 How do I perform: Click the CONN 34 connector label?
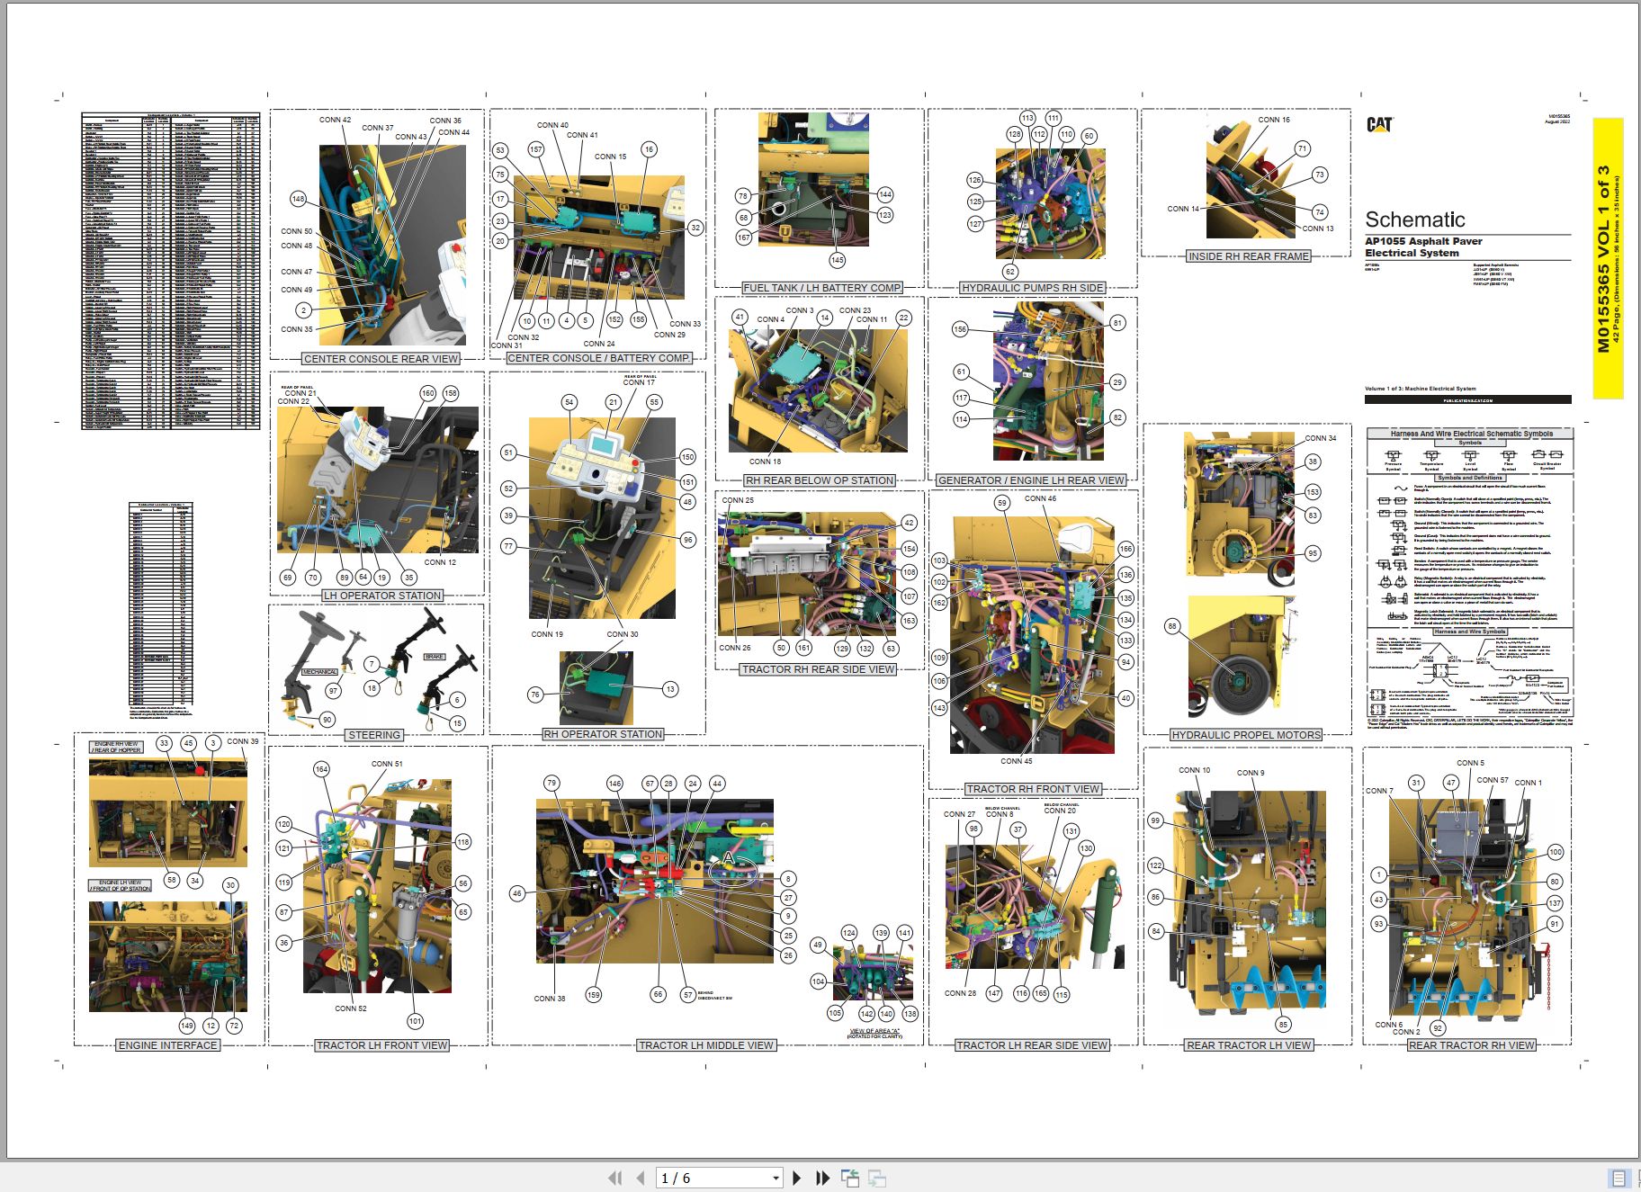(x=1321, y=438)
